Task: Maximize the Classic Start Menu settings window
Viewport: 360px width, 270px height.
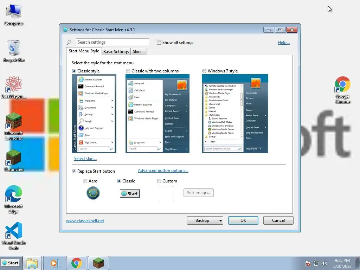Action: 280,30
